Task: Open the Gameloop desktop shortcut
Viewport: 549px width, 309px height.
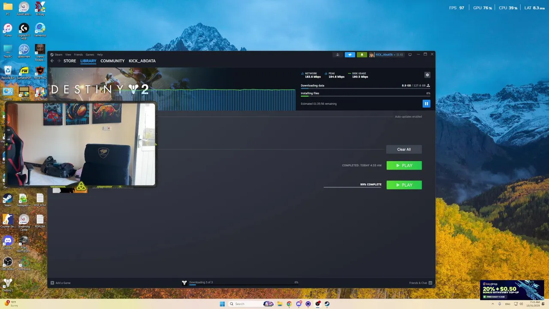Action: tap(40, 30)
